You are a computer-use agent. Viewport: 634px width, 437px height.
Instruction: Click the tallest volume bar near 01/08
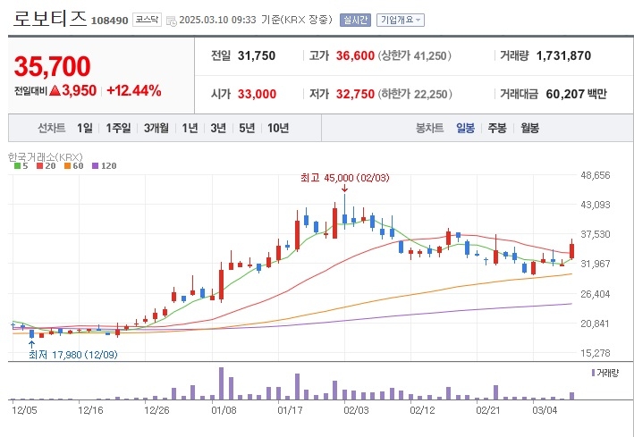click(221, 383)
